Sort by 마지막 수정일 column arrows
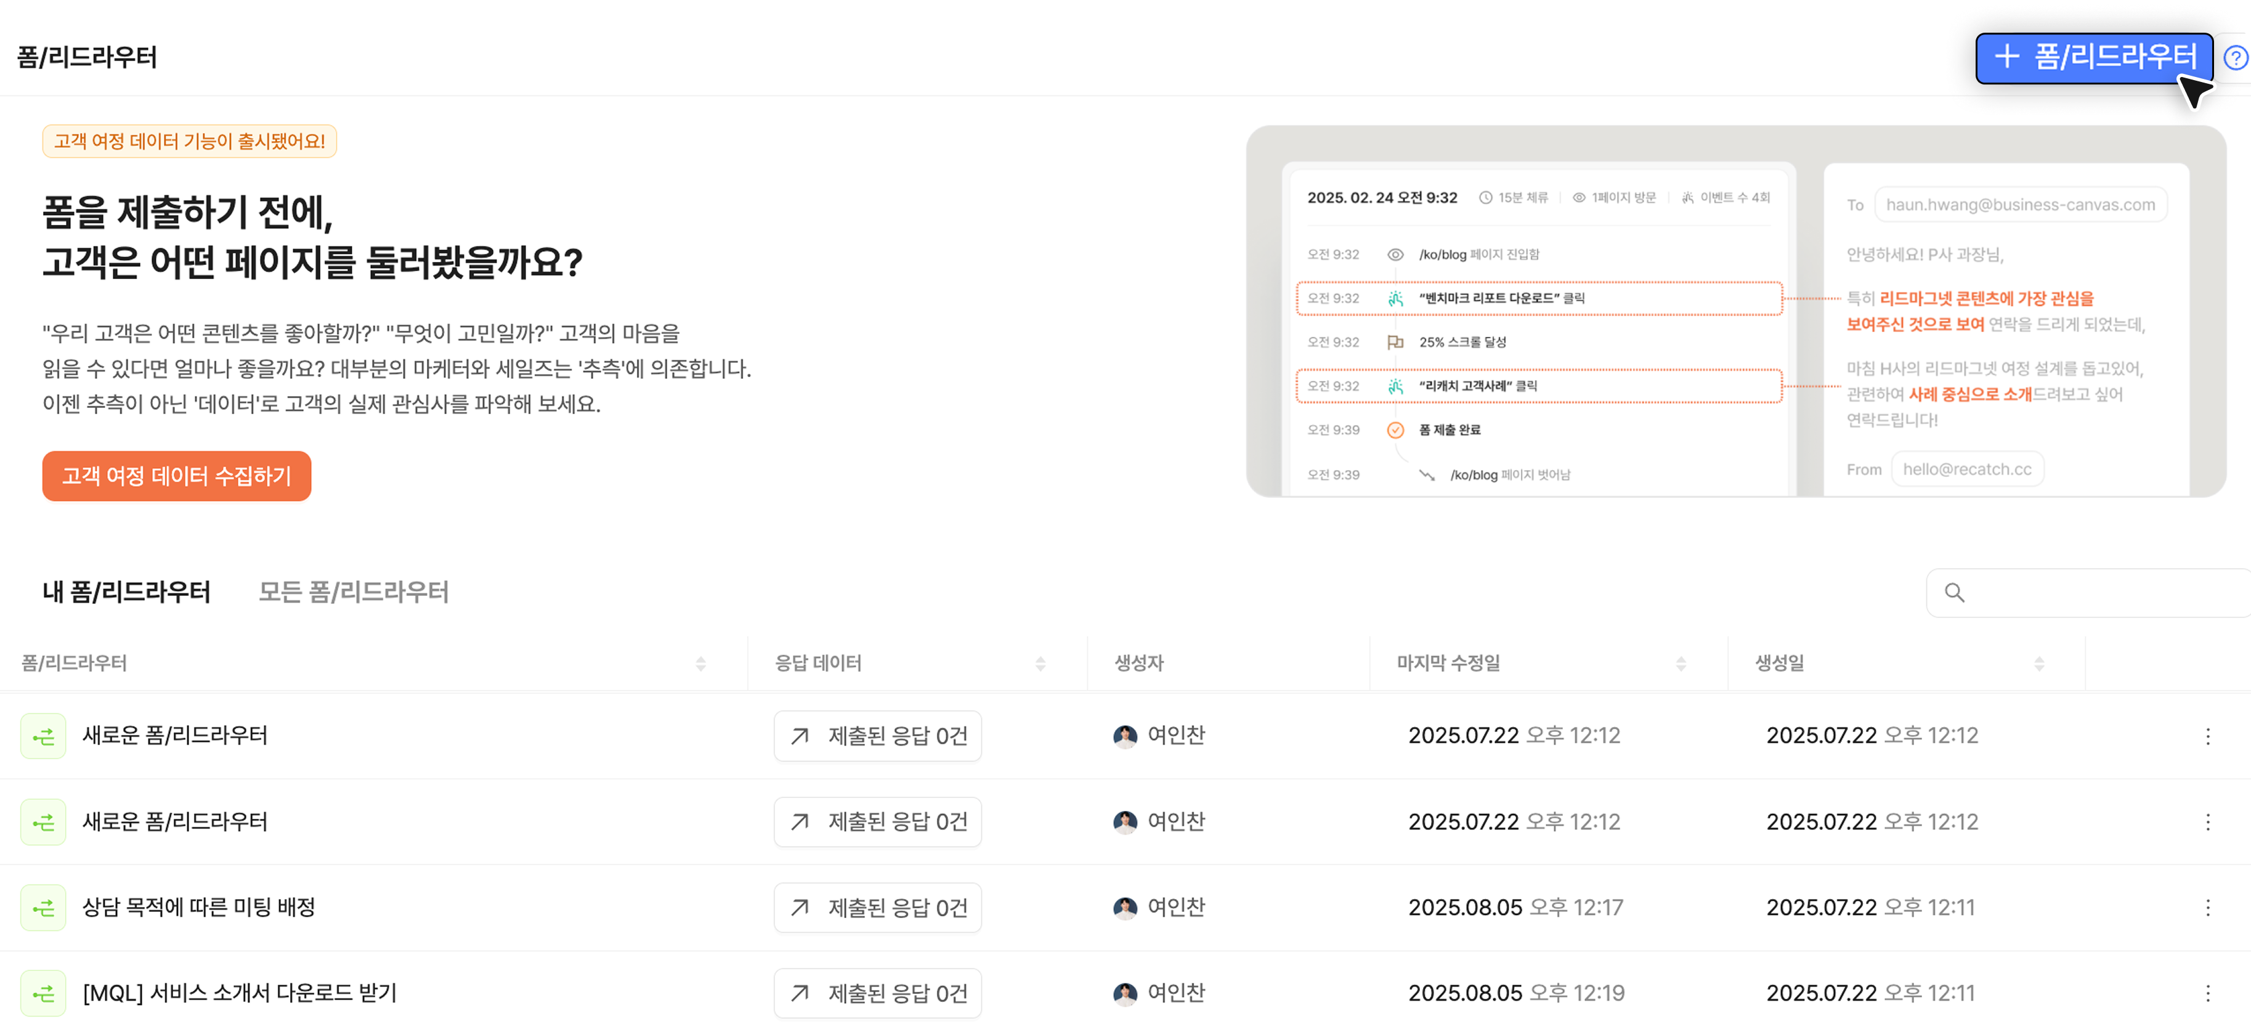 1681,664
